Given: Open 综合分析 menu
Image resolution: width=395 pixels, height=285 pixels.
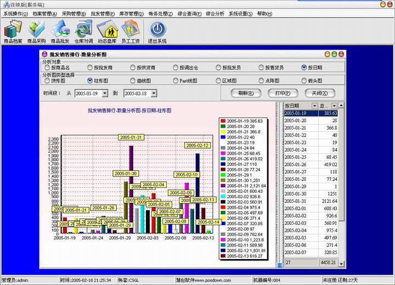Looking at the screenshot, I should (215, 14).
